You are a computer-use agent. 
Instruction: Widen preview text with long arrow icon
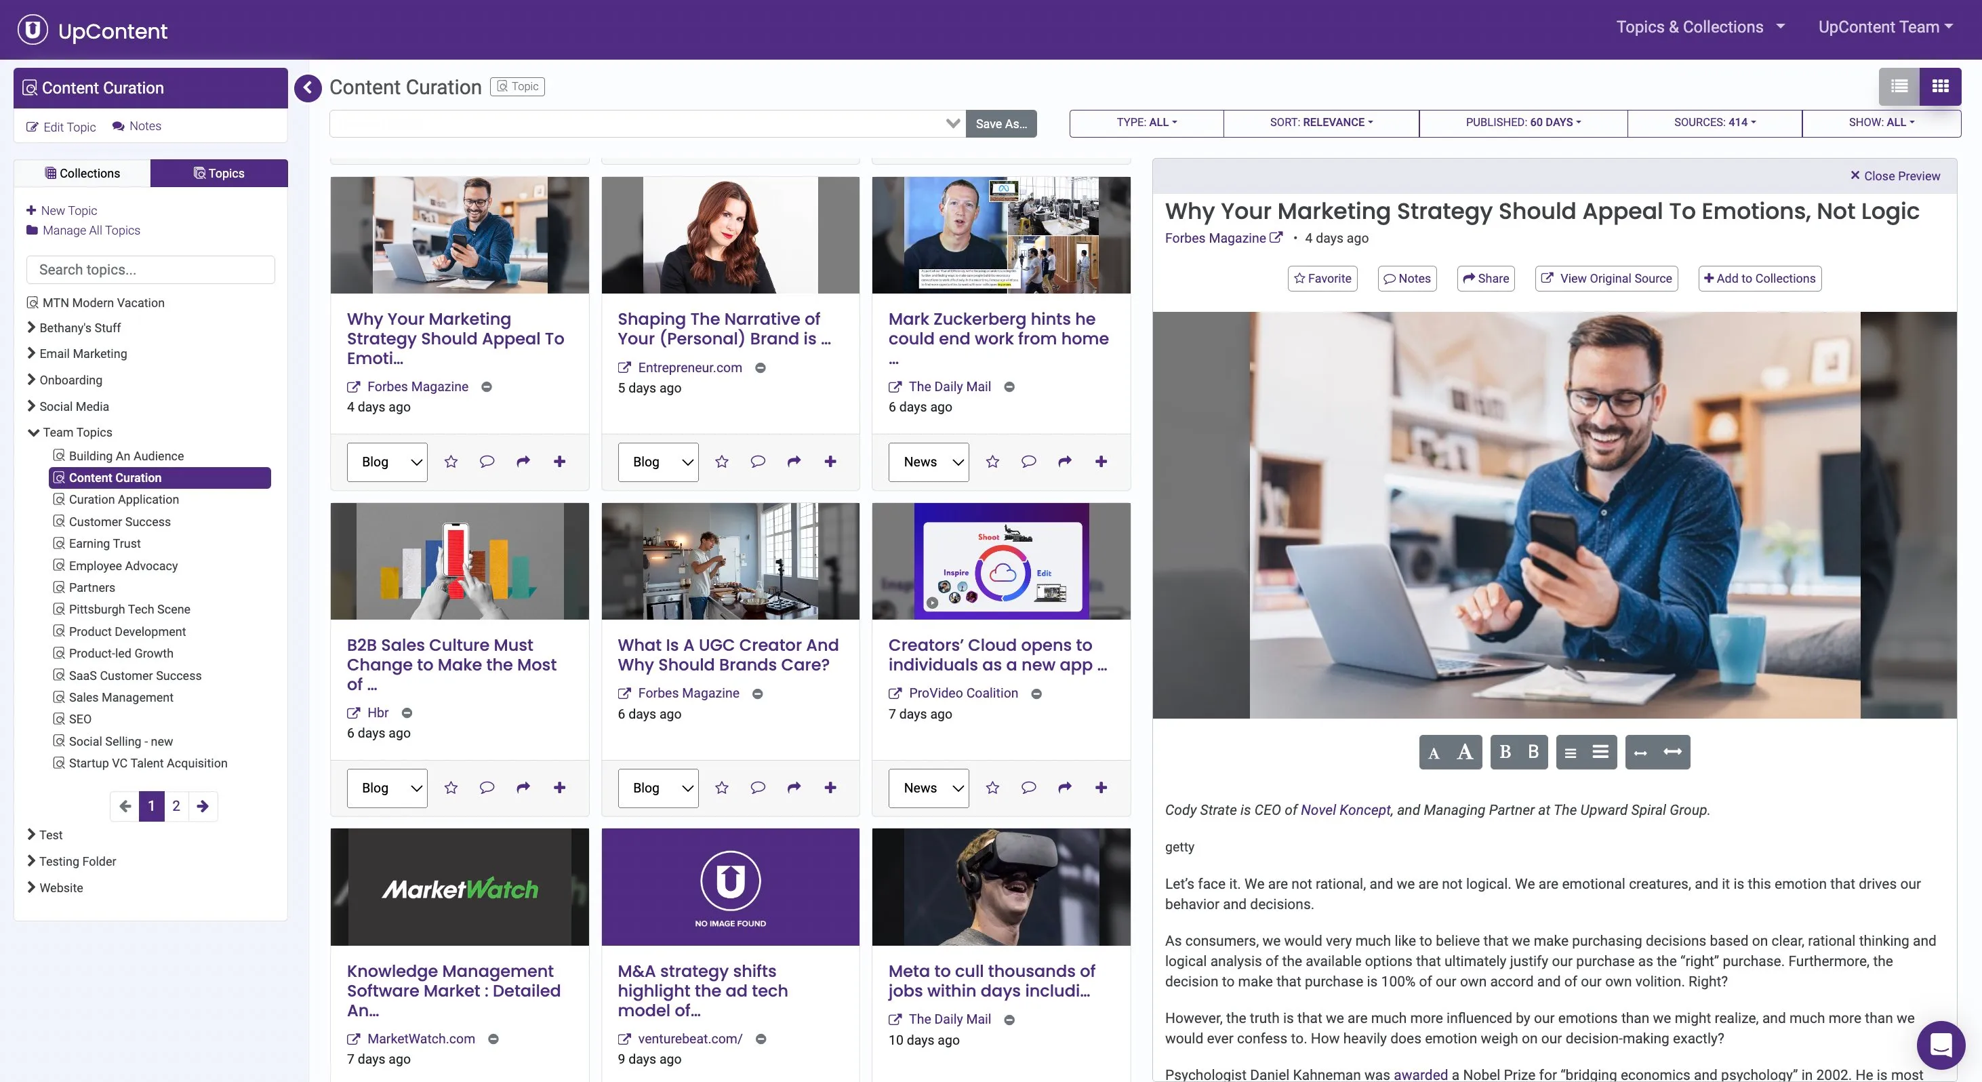(1673, 752)
